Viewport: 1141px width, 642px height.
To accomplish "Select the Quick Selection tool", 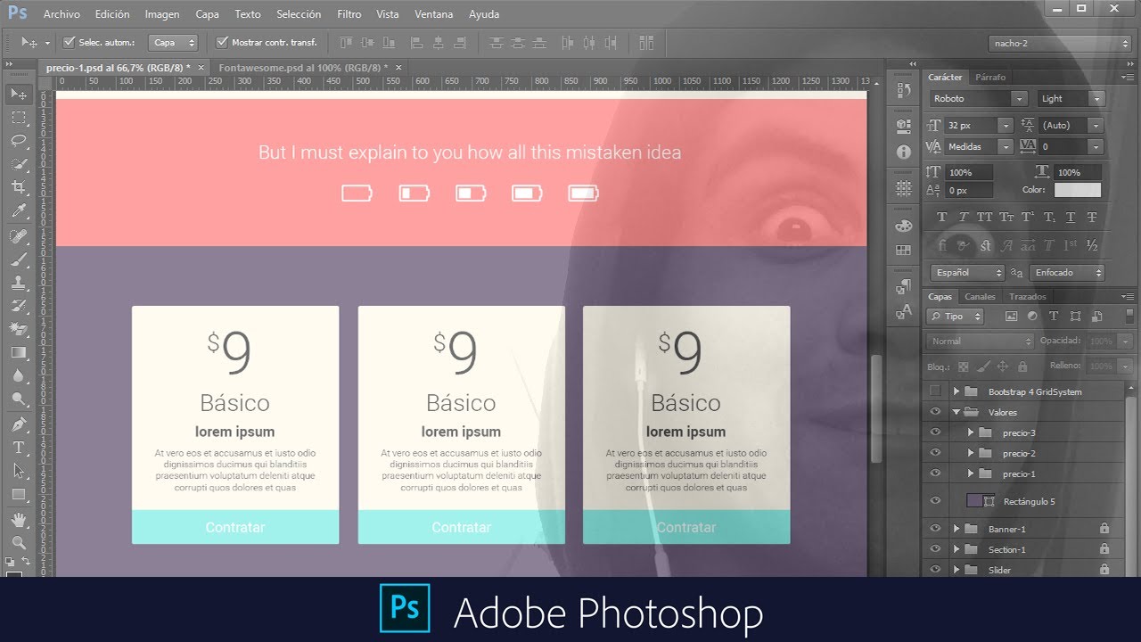I will click(x=19, y=164).
